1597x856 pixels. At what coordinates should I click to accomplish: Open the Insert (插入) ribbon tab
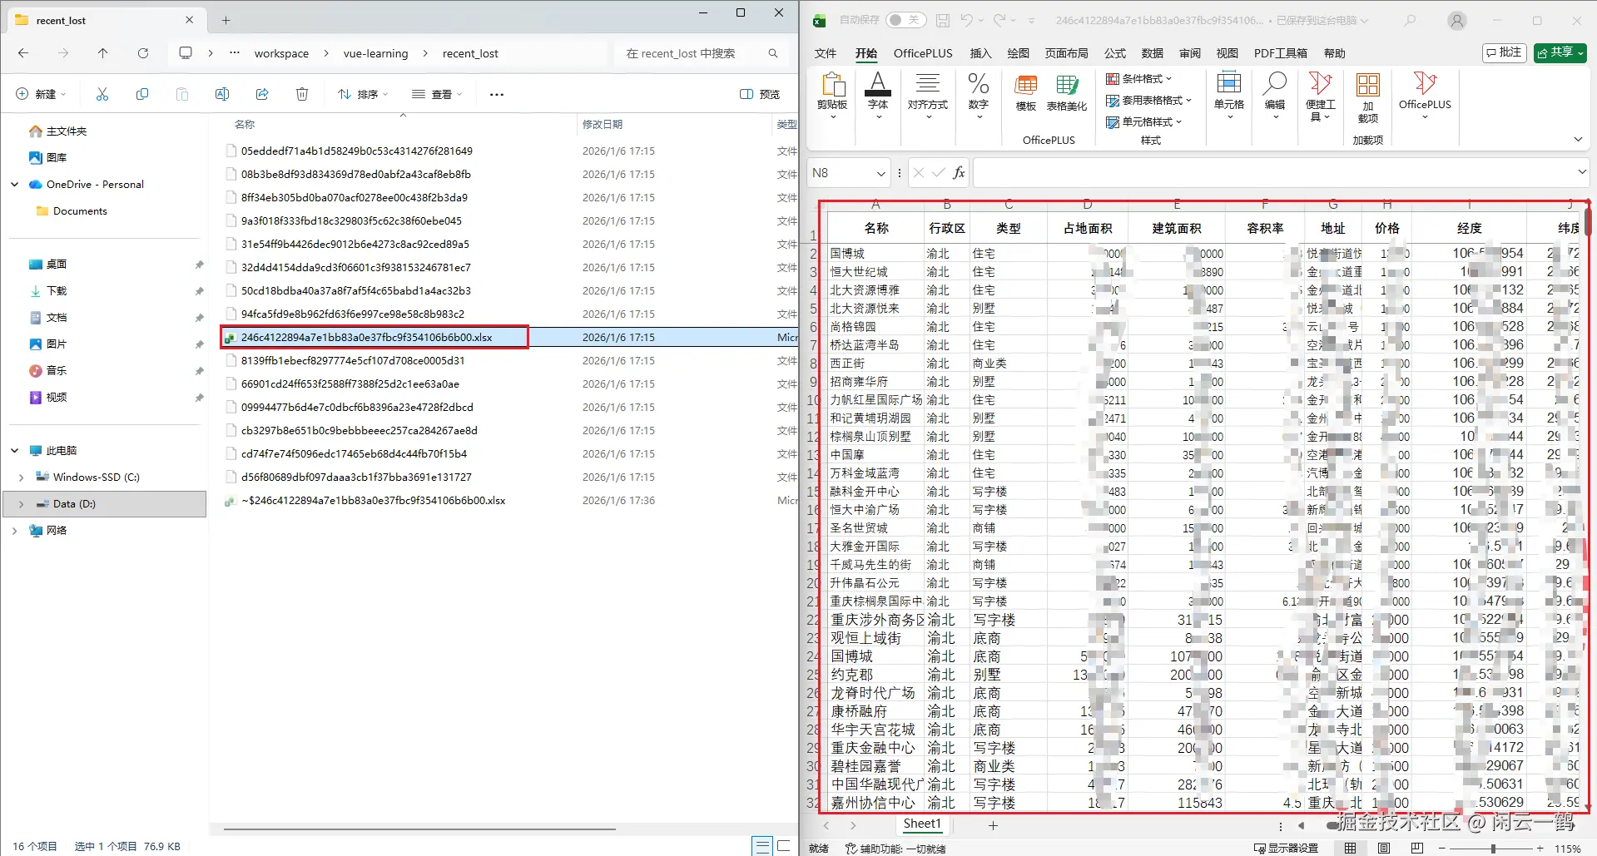(980, 53)
